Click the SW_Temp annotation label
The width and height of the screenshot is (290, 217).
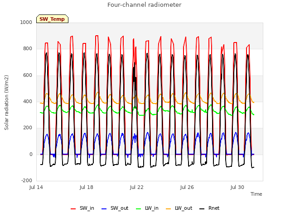[52, 19]
